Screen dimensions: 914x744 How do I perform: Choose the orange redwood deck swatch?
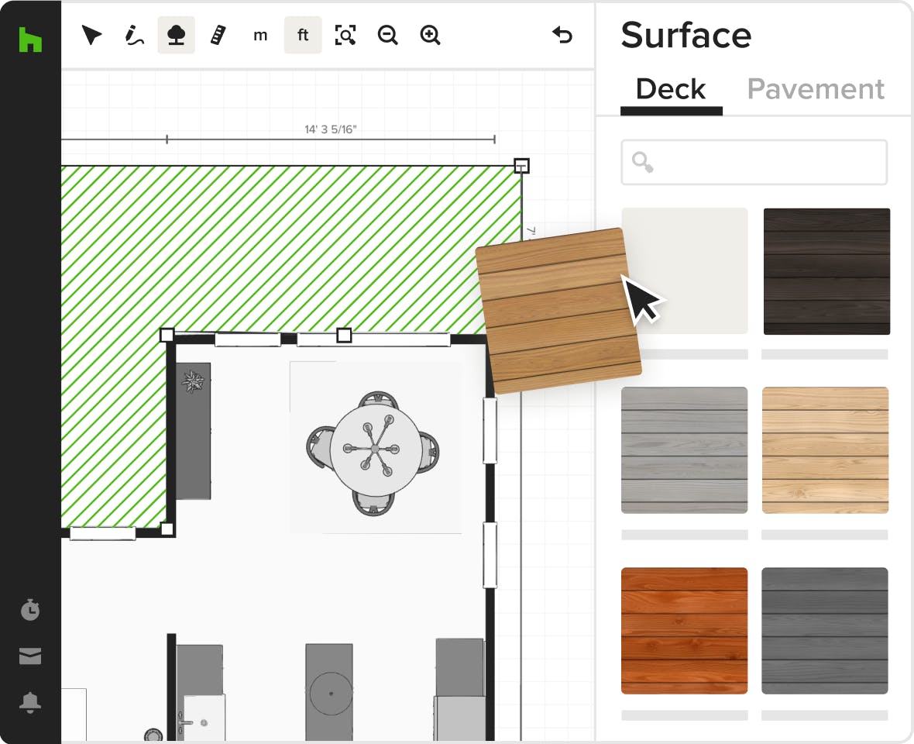[684, 630]
